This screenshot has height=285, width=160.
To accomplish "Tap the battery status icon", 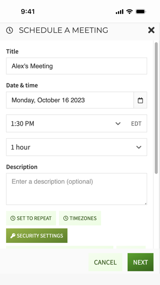I will pos(141,12).
